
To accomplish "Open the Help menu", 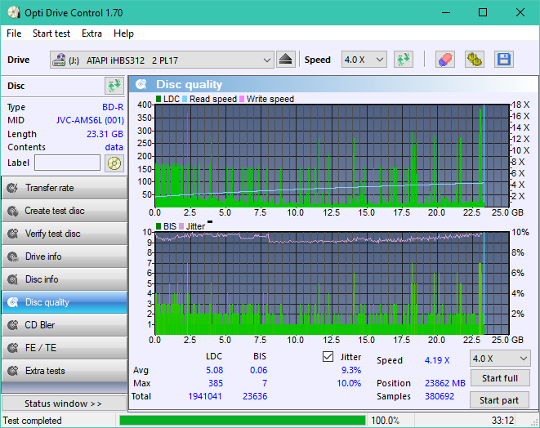I will click(x=123, y=33).
